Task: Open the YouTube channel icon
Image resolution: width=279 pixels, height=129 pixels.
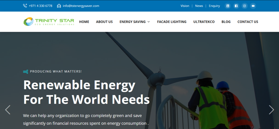Action: (x=253, y=6)
